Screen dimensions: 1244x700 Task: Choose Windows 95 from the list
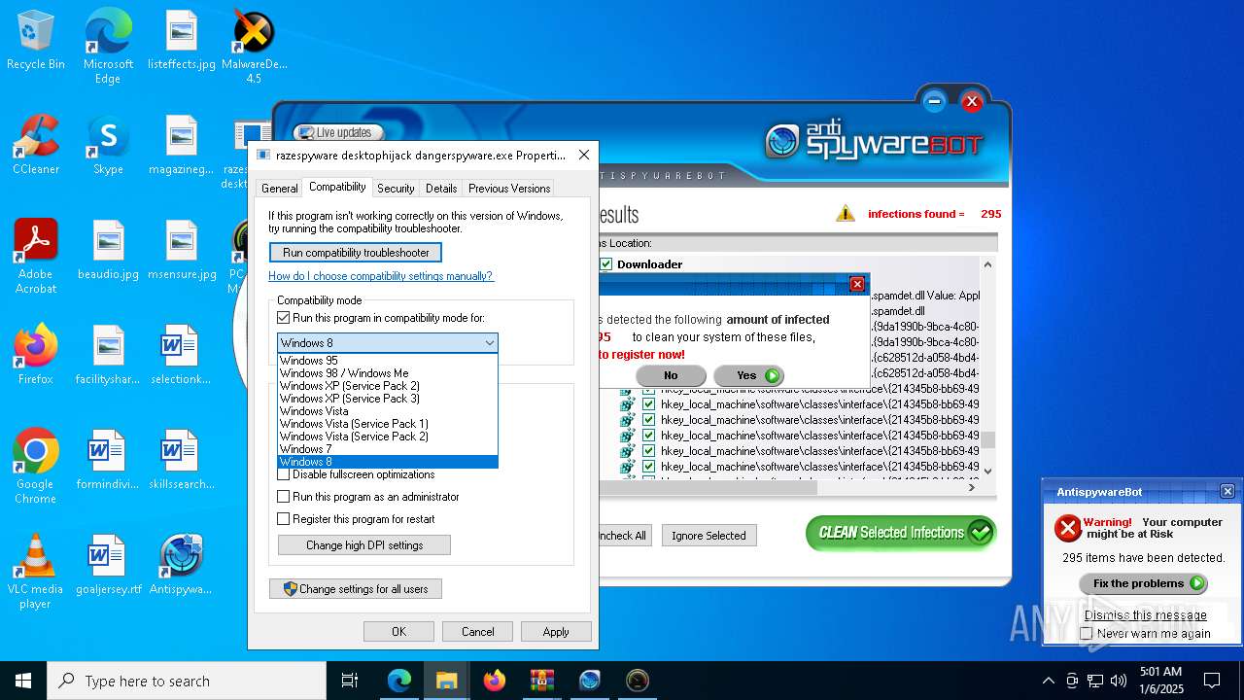click(x=388, y=361)
